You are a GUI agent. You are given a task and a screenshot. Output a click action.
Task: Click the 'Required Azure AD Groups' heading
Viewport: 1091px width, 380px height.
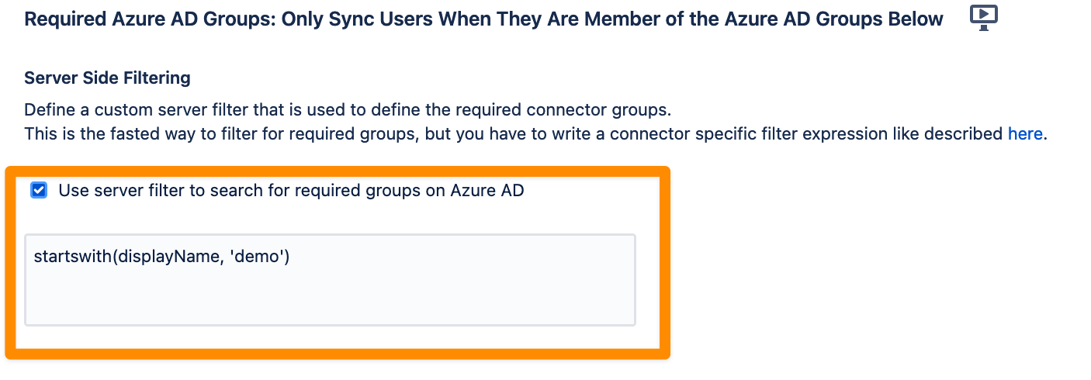tap(483, 19)
